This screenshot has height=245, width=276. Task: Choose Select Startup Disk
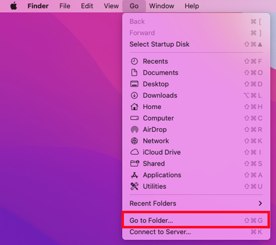196,44
